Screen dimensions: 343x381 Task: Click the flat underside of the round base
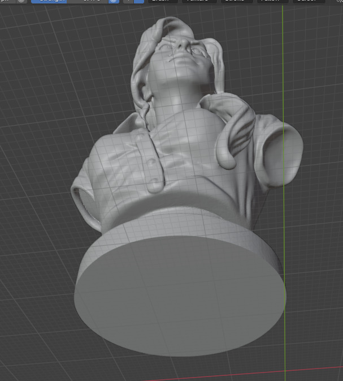[180, 296]
